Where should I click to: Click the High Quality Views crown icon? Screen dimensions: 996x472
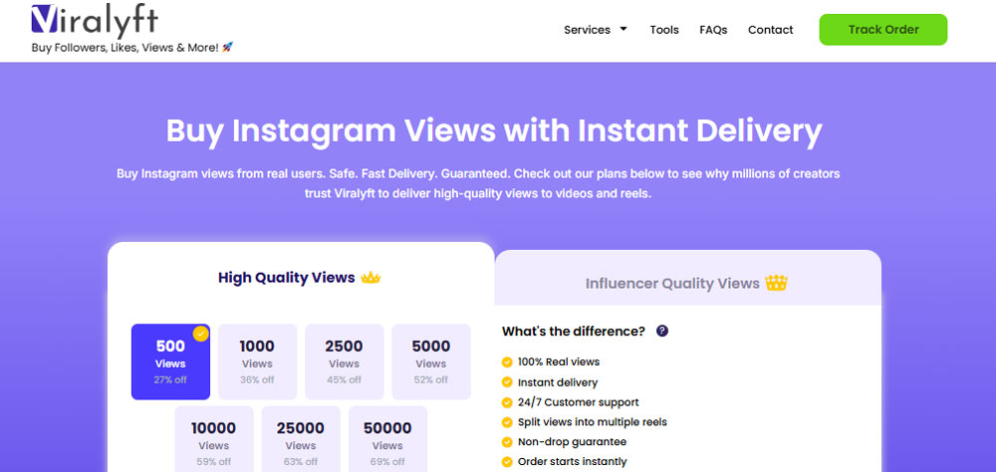click(371, 278)
